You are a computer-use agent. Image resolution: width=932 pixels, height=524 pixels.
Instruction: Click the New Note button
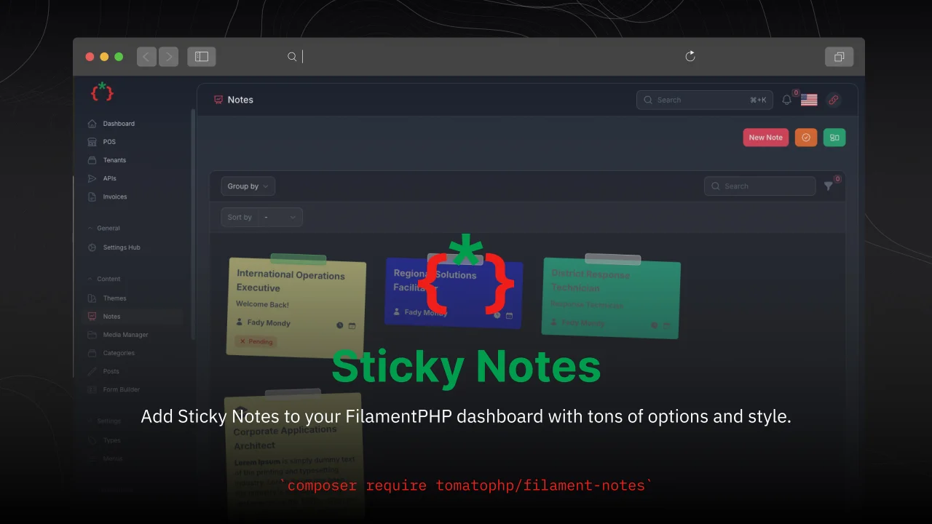pos(765,138)
